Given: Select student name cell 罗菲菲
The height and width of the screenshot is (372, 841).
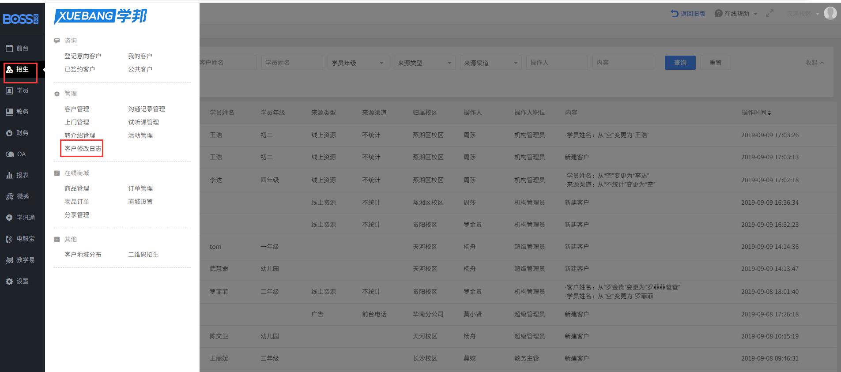Looking at the screenshot, I should pos(219,292).
